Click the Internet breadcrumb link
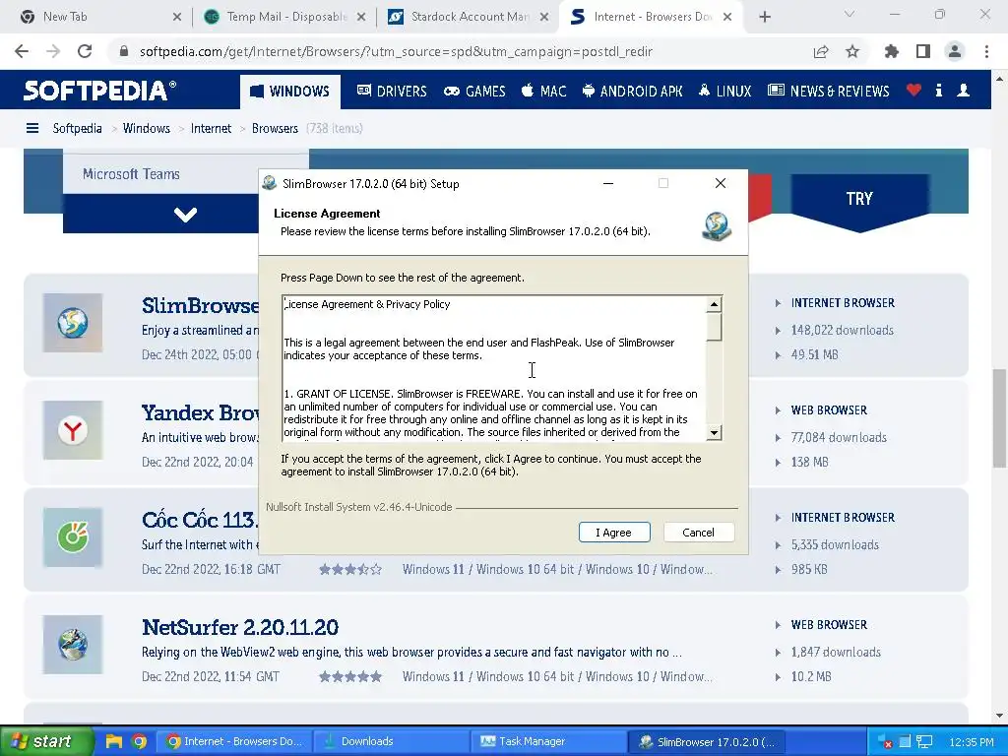 tap(211, 129)
